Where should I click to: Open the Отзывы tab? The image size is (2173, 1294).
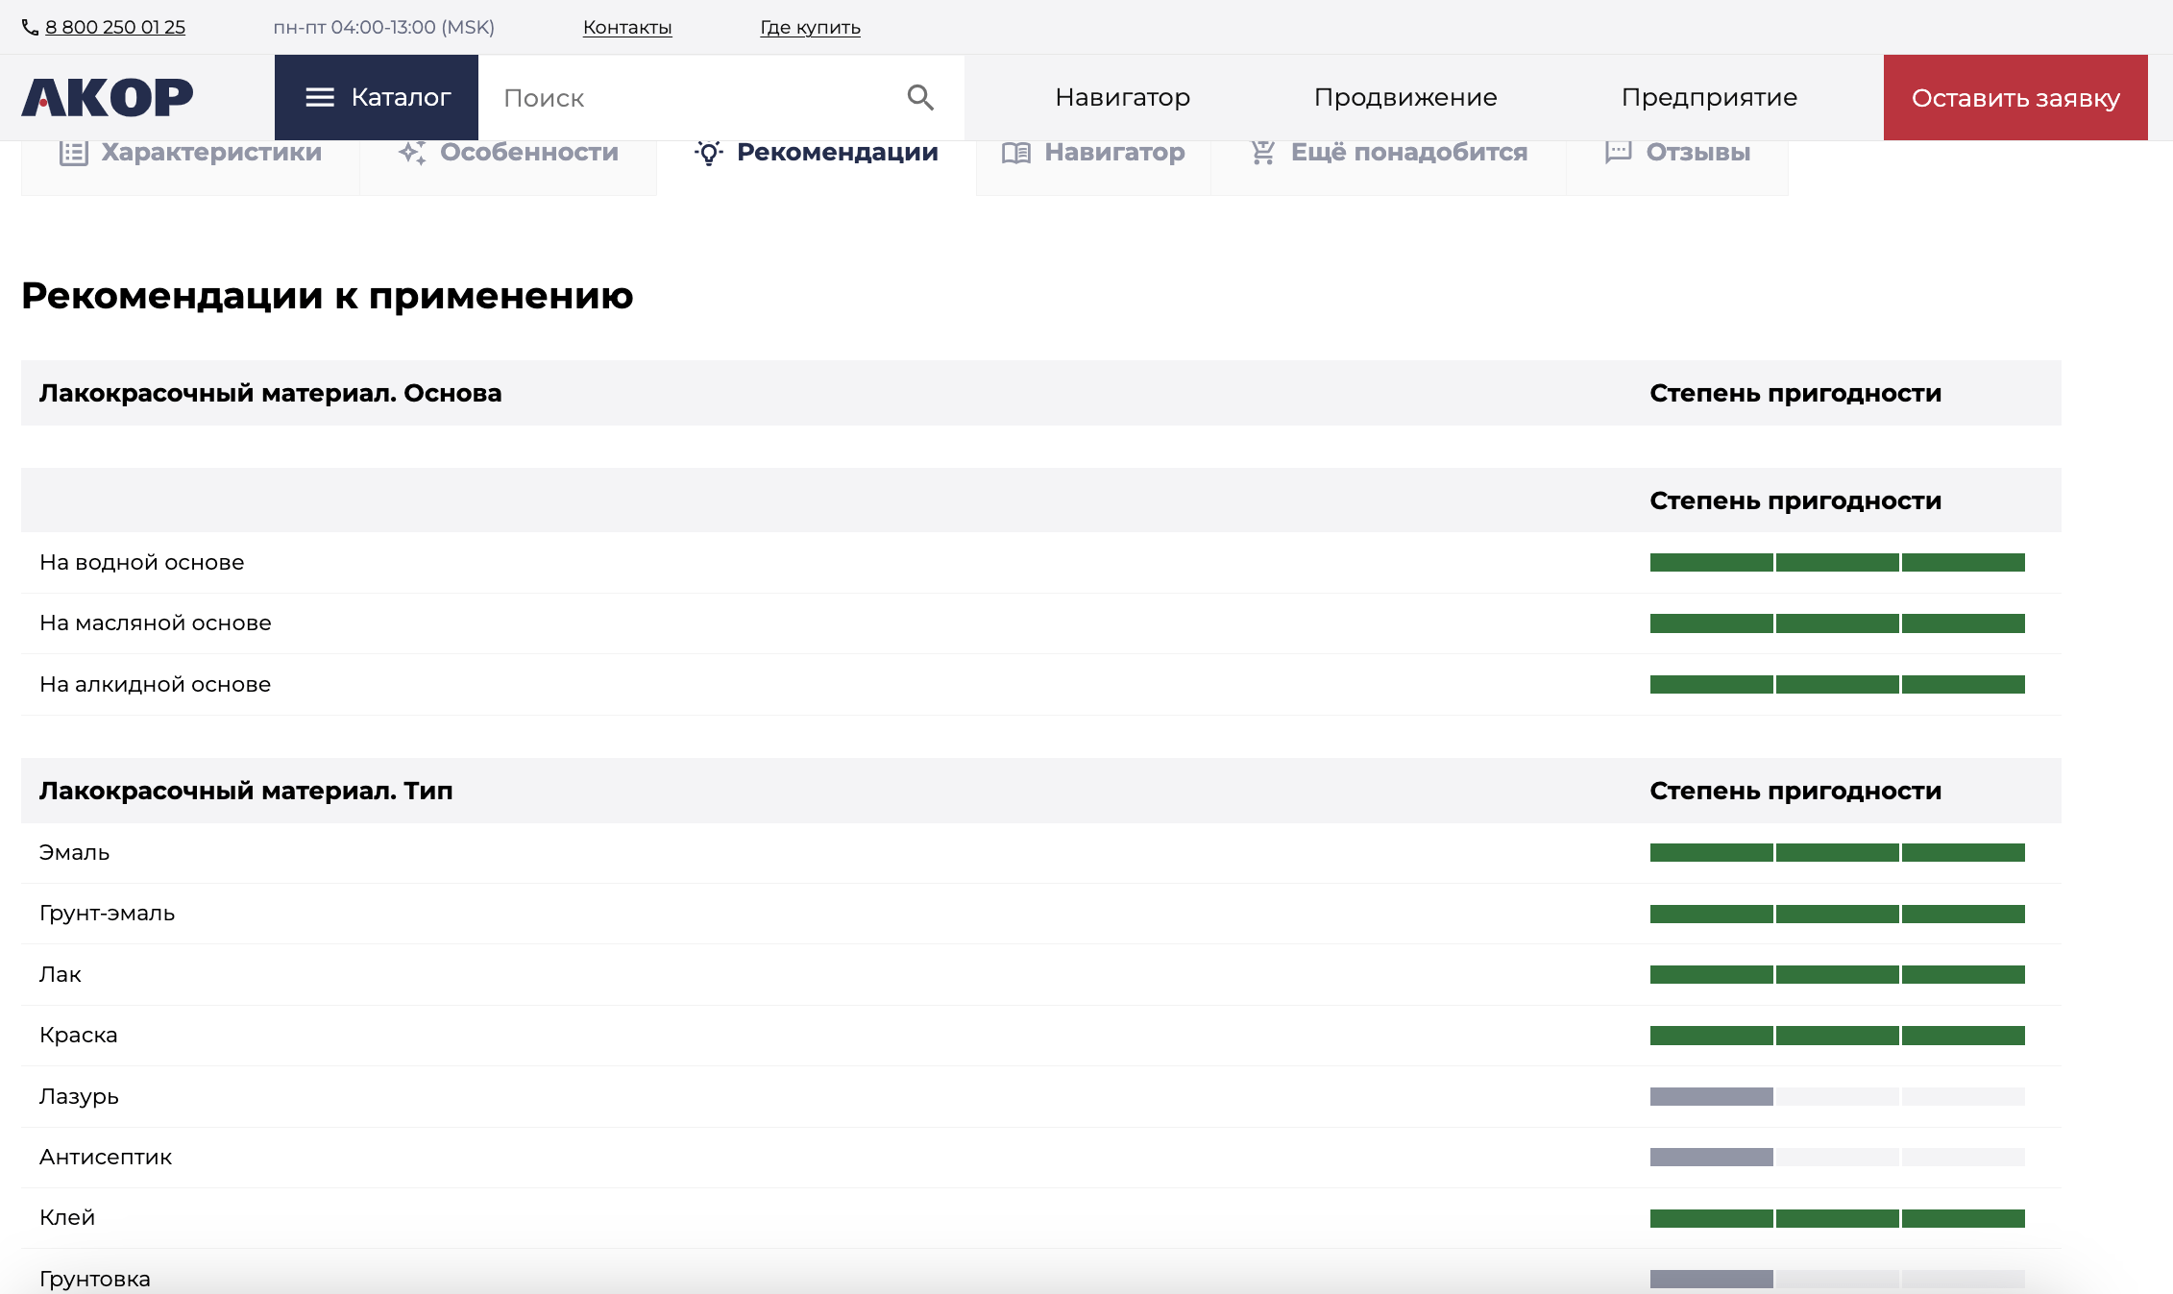[1697, 153]
